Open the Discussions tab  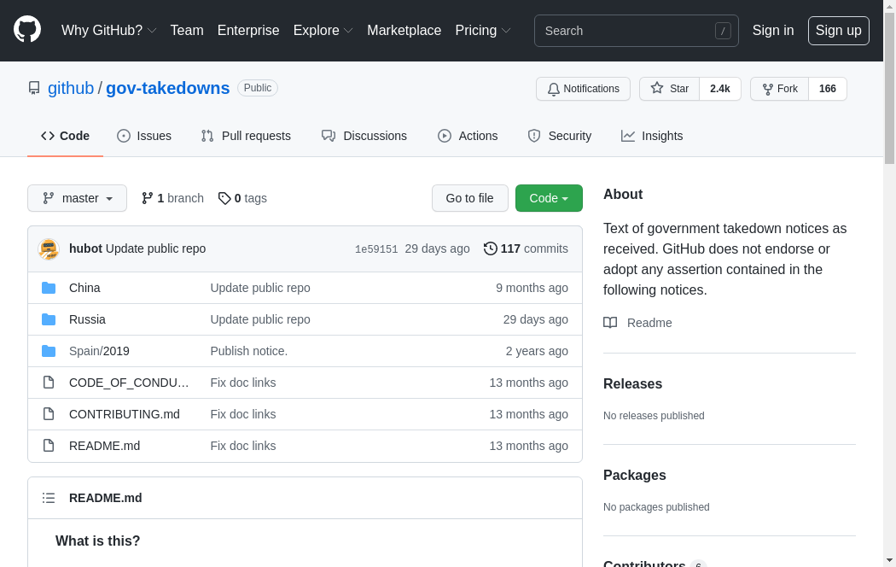(364, 136)
